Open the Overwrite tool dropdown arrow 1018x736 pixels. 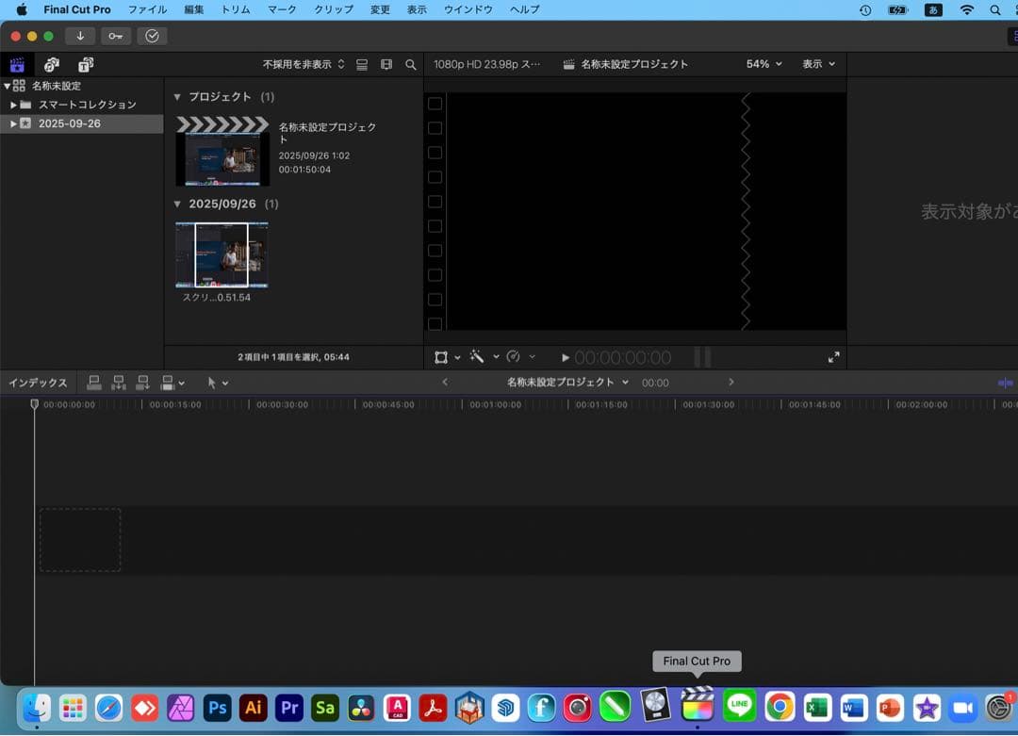point(181,383)
